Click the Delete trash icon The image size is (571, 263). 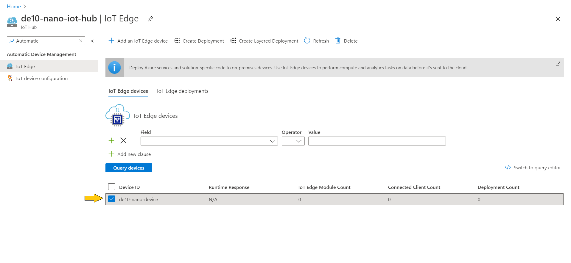(x=338, y=41)
